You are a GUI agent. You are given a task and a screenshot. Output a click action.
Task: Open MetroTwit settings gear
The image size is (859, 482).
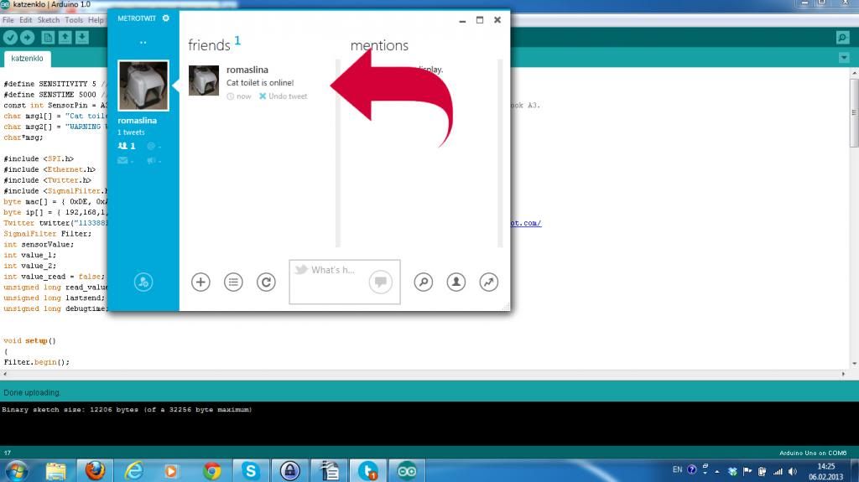click(x=166, y=18)
